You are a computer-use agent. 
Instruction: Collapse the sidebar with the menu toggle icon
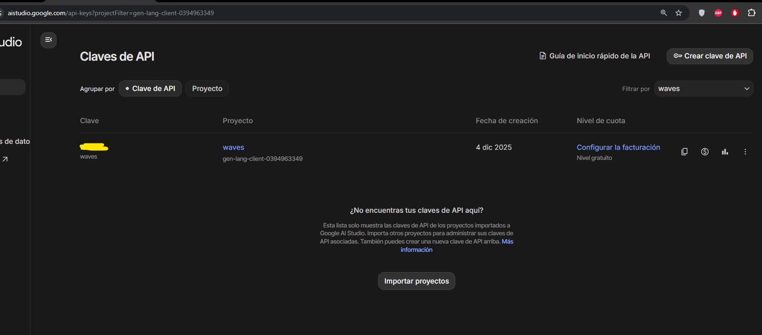[x=48, y=40]
